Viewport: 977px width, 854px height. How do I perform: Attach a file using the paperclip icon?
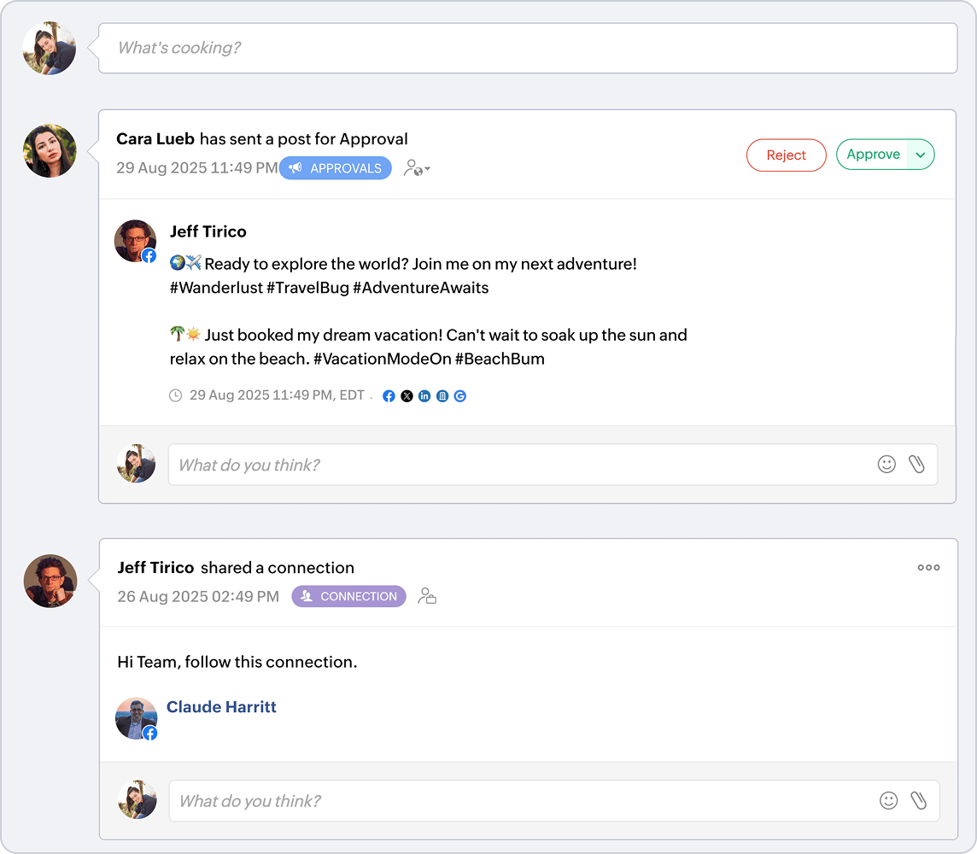point(917,464)
